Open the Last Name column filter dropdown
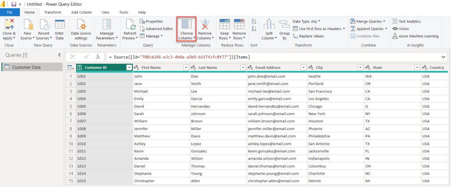This screenshot has height=187, width=451. click(x=243, y=67)
